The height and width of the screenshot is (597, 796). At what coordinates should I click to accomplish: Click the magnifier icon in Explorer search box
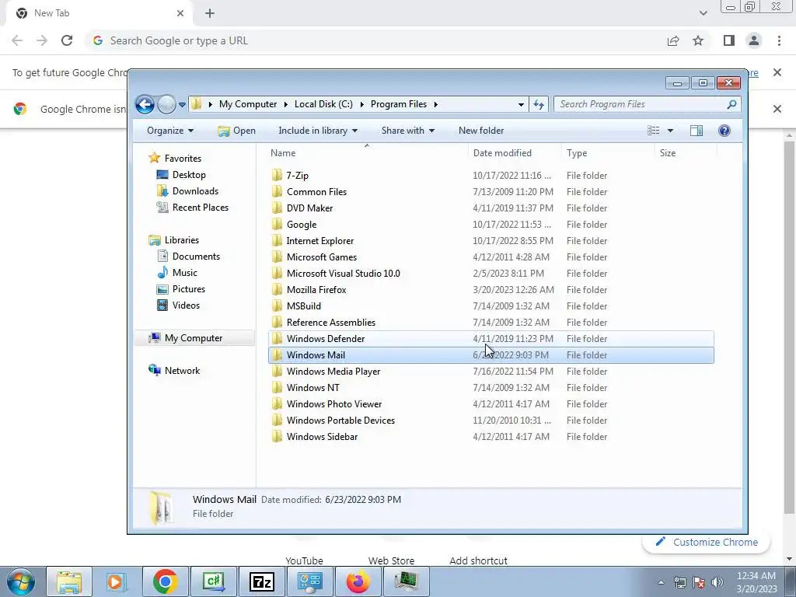point(731,105)
